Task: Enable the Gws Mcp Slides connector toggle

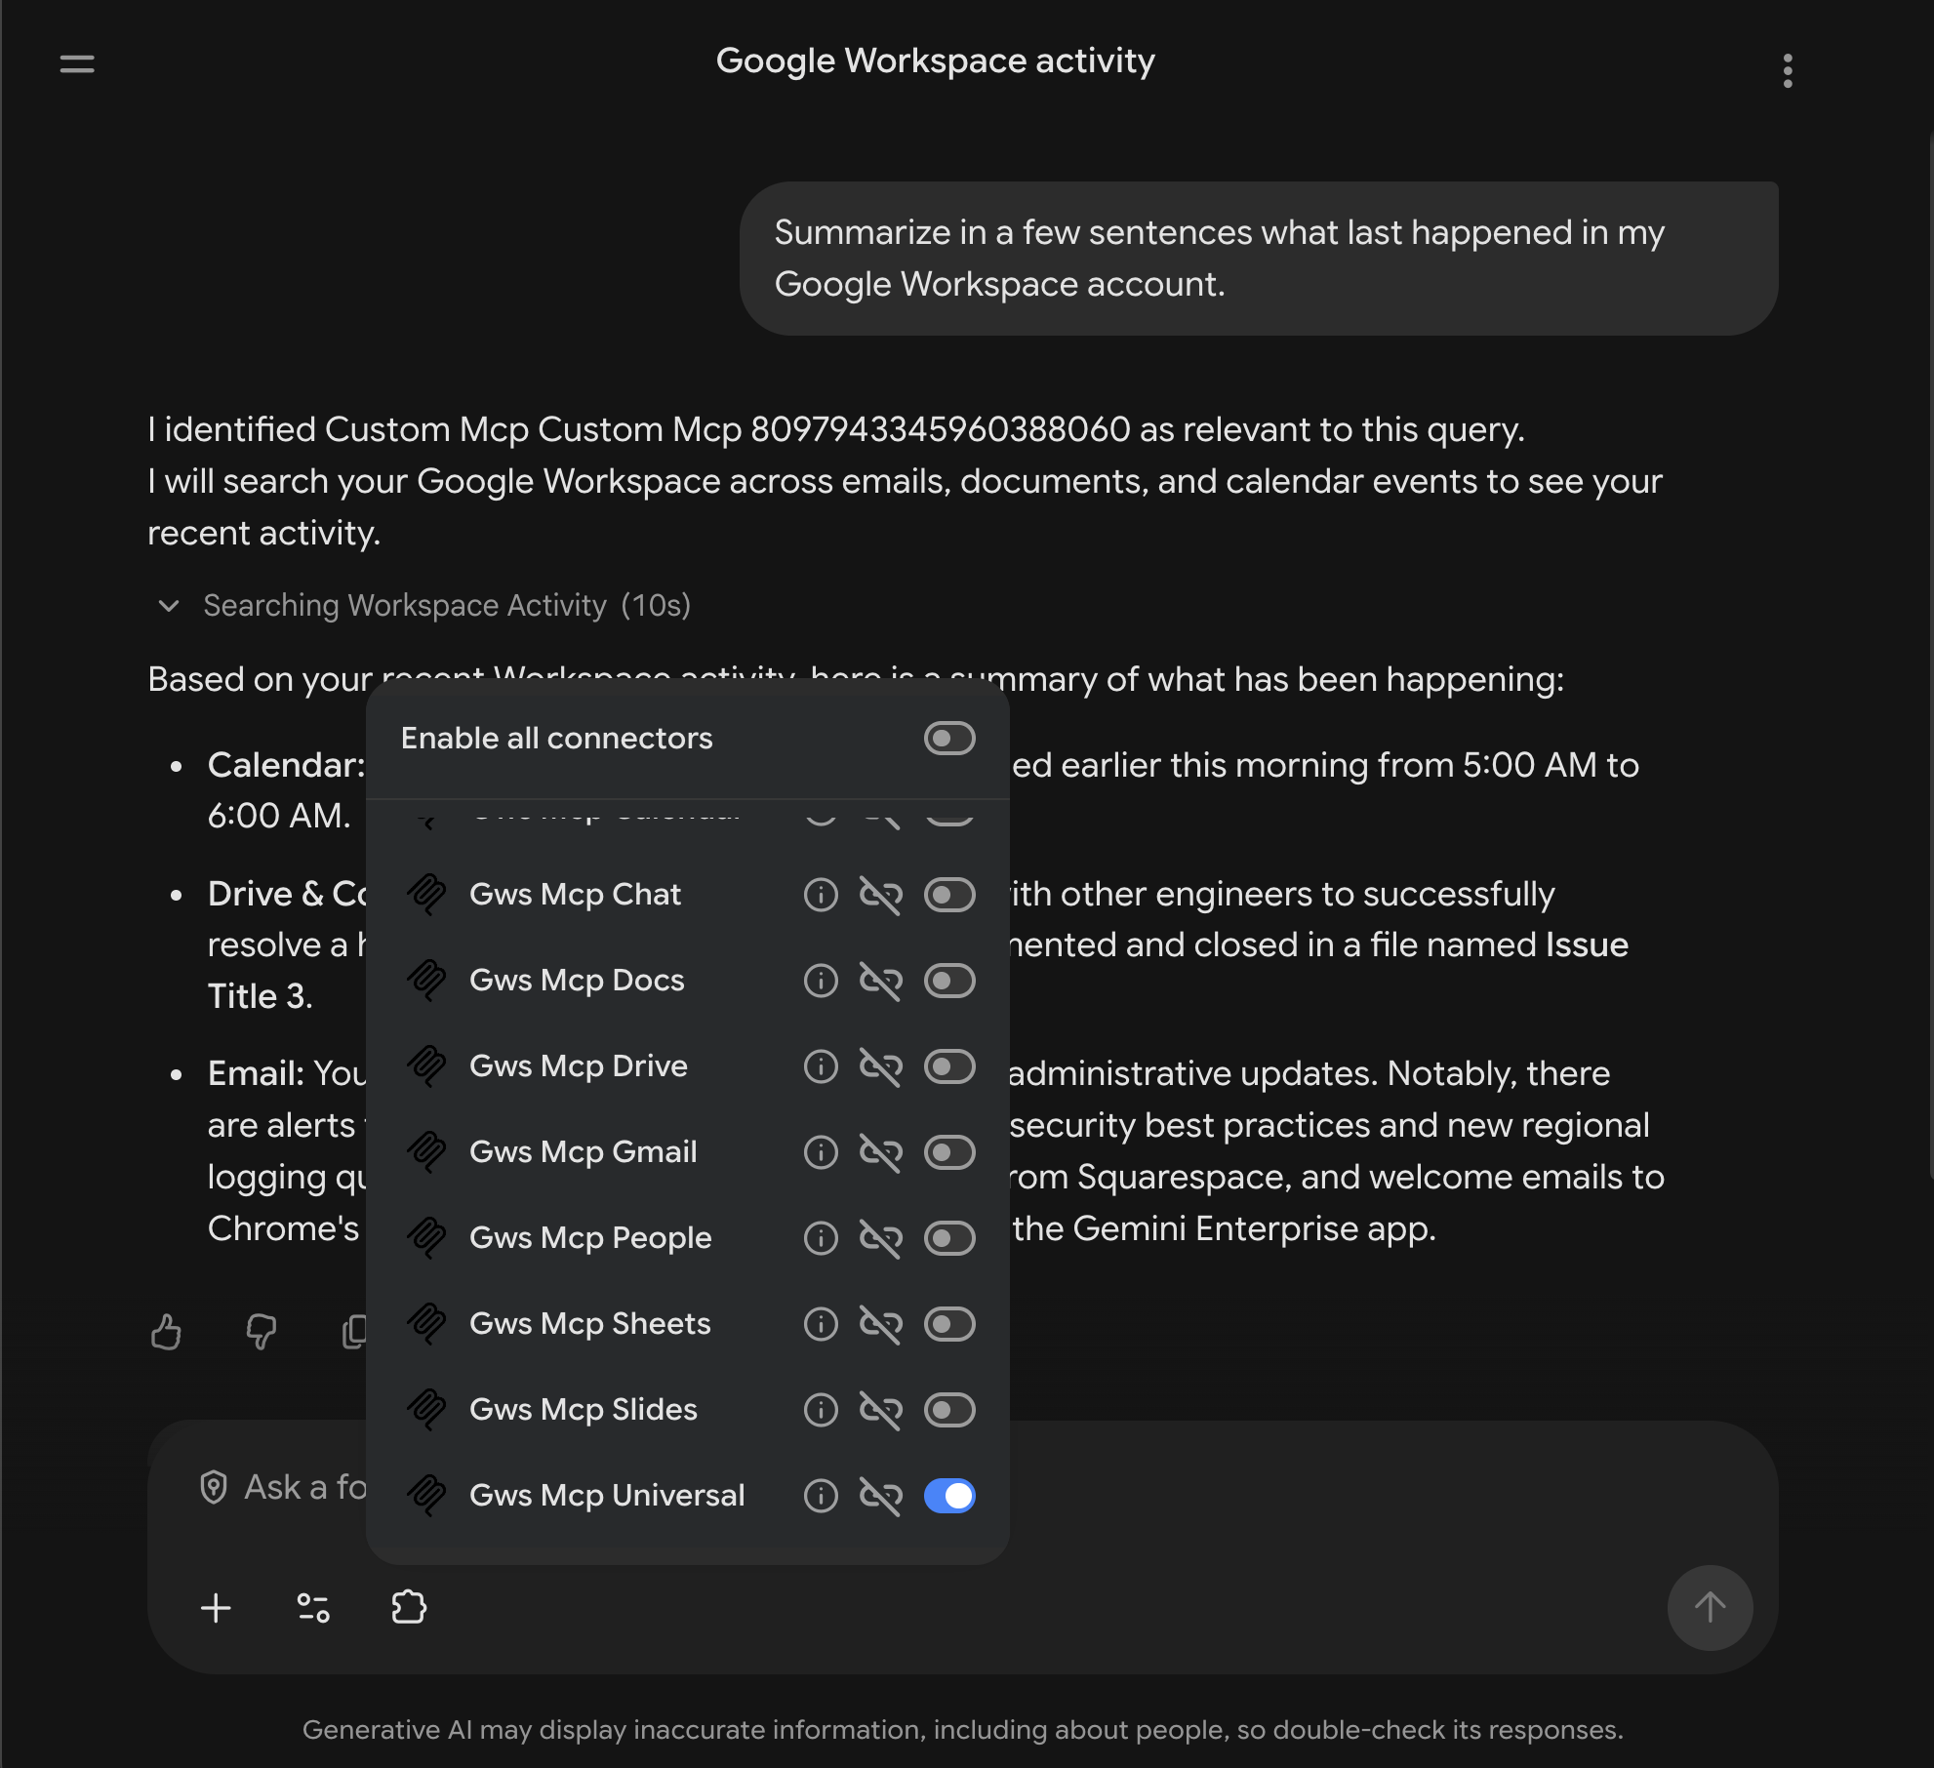Action: tap(949, 1410)
